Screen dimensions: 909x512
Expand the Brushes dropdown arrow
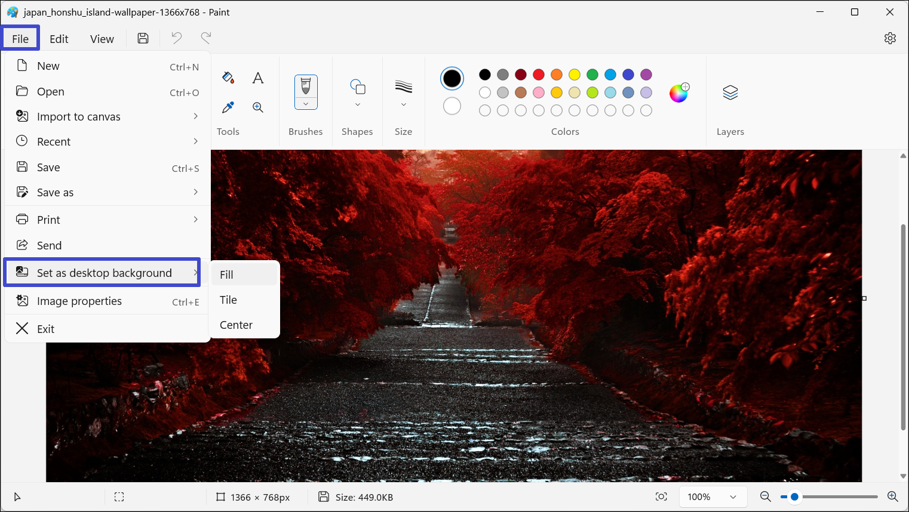[306, 104]
